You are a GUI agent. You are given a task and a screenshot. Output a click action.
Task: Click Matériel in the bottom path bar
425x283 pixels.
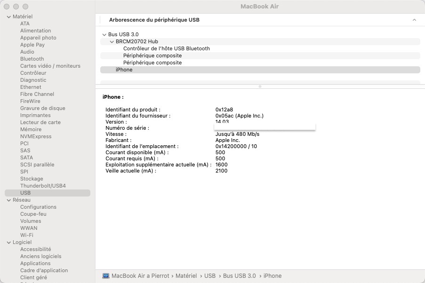(x=186, y=276)
